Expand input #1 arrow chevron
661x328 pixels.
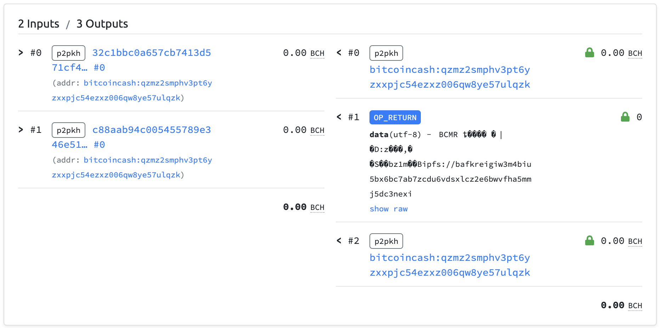[x=21, y=130]
